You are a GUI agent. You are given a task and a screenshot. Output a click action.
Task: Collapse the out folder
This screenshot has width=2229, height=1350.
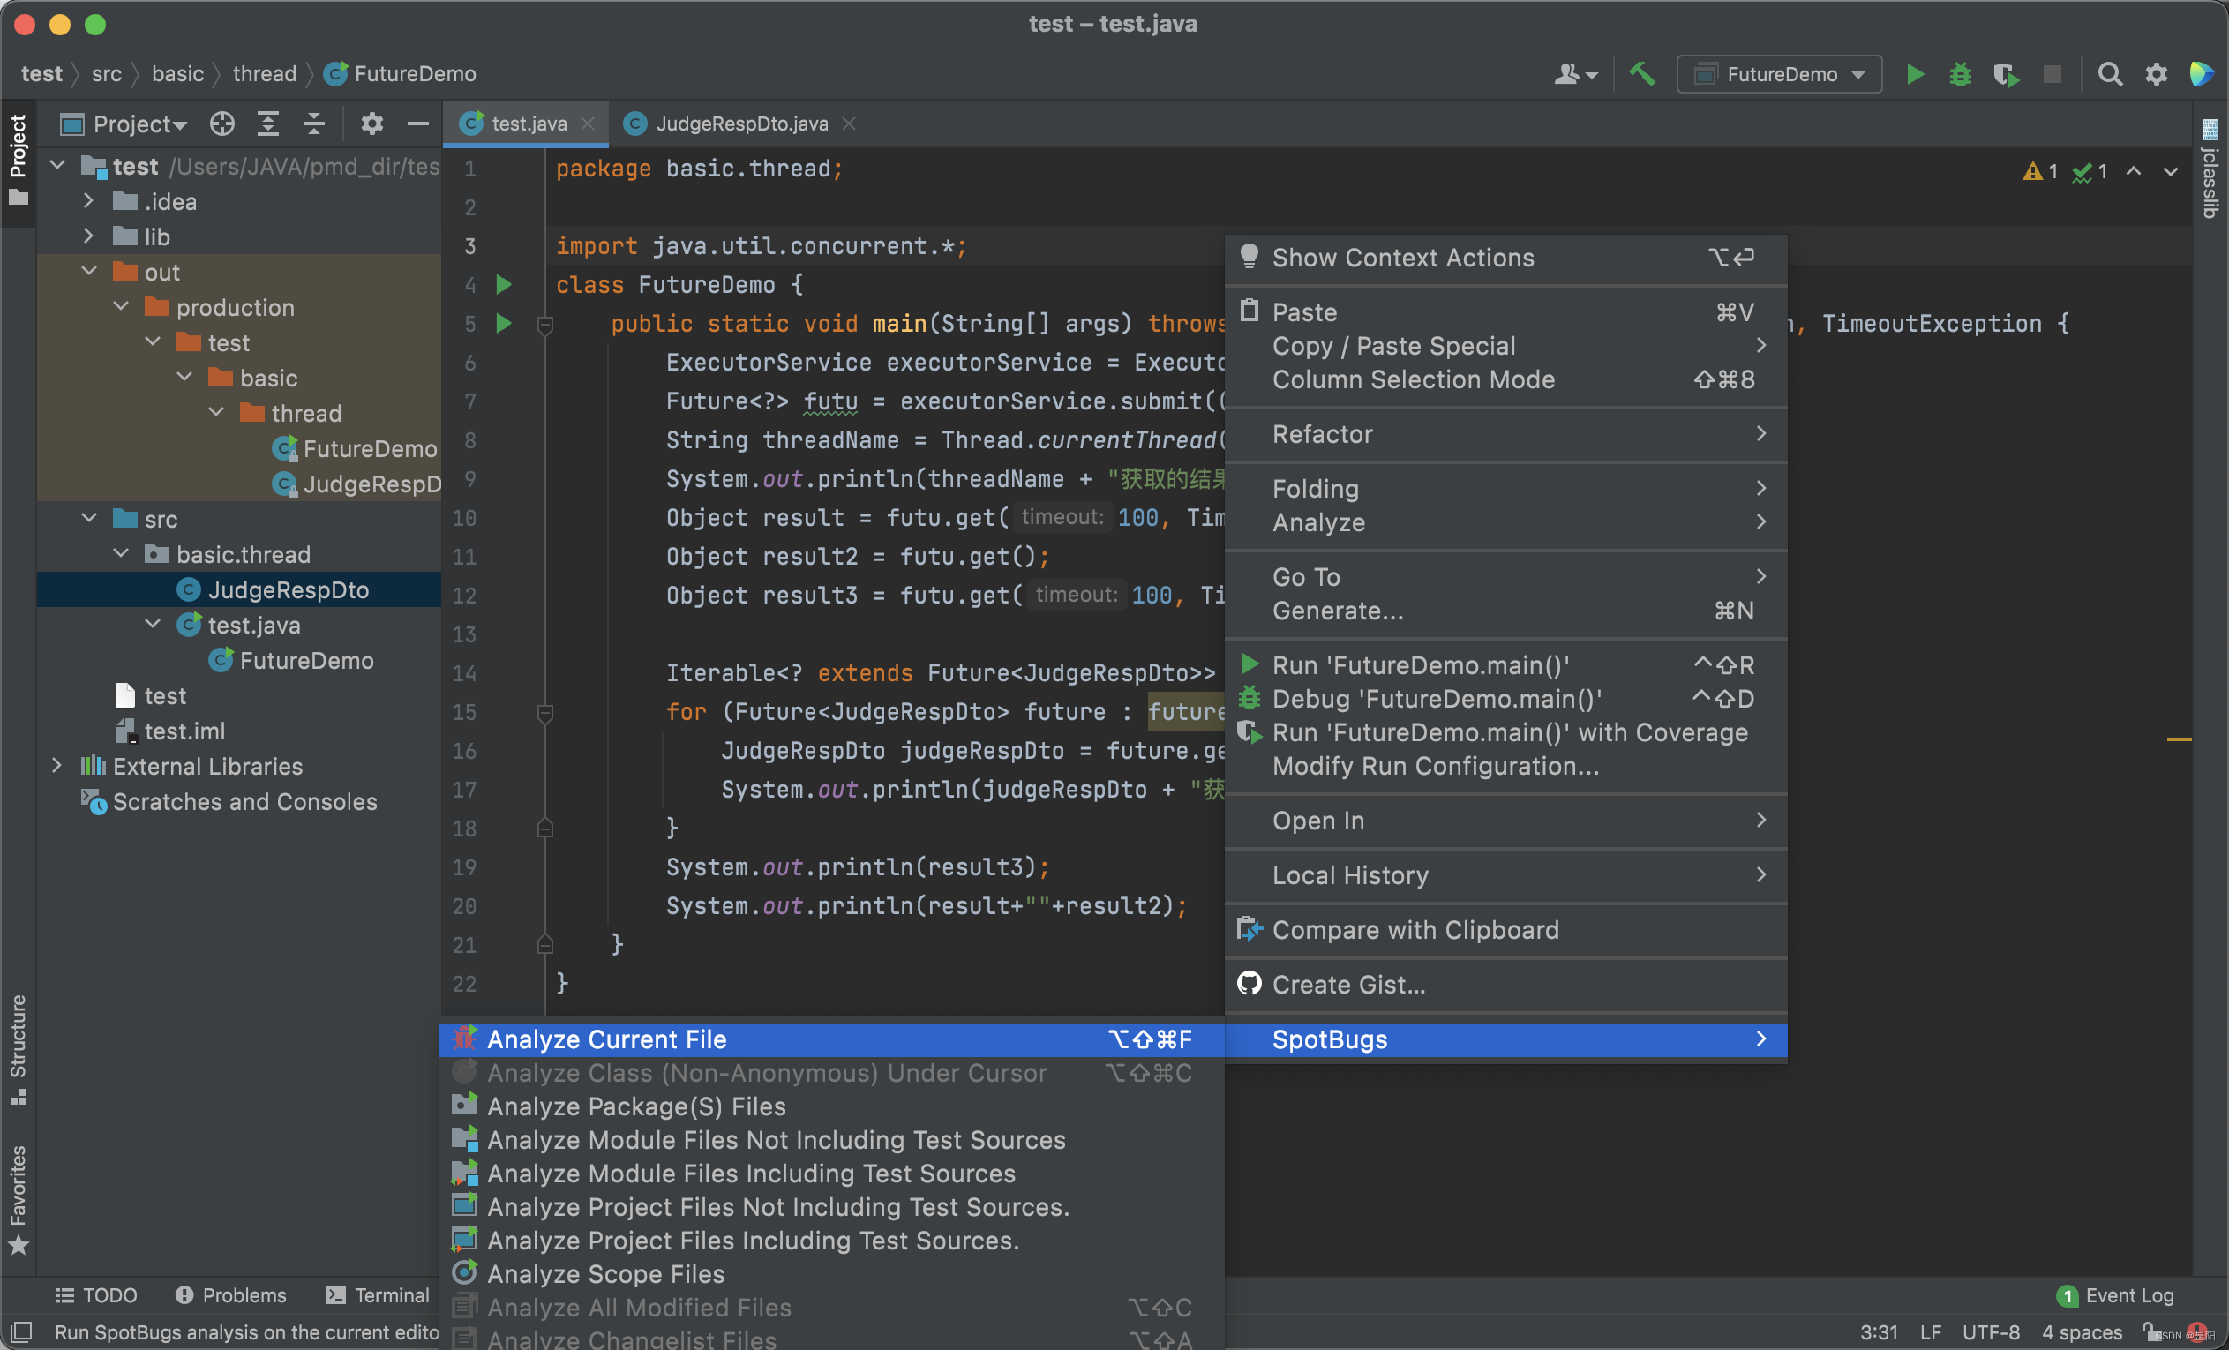coord(88,272)
